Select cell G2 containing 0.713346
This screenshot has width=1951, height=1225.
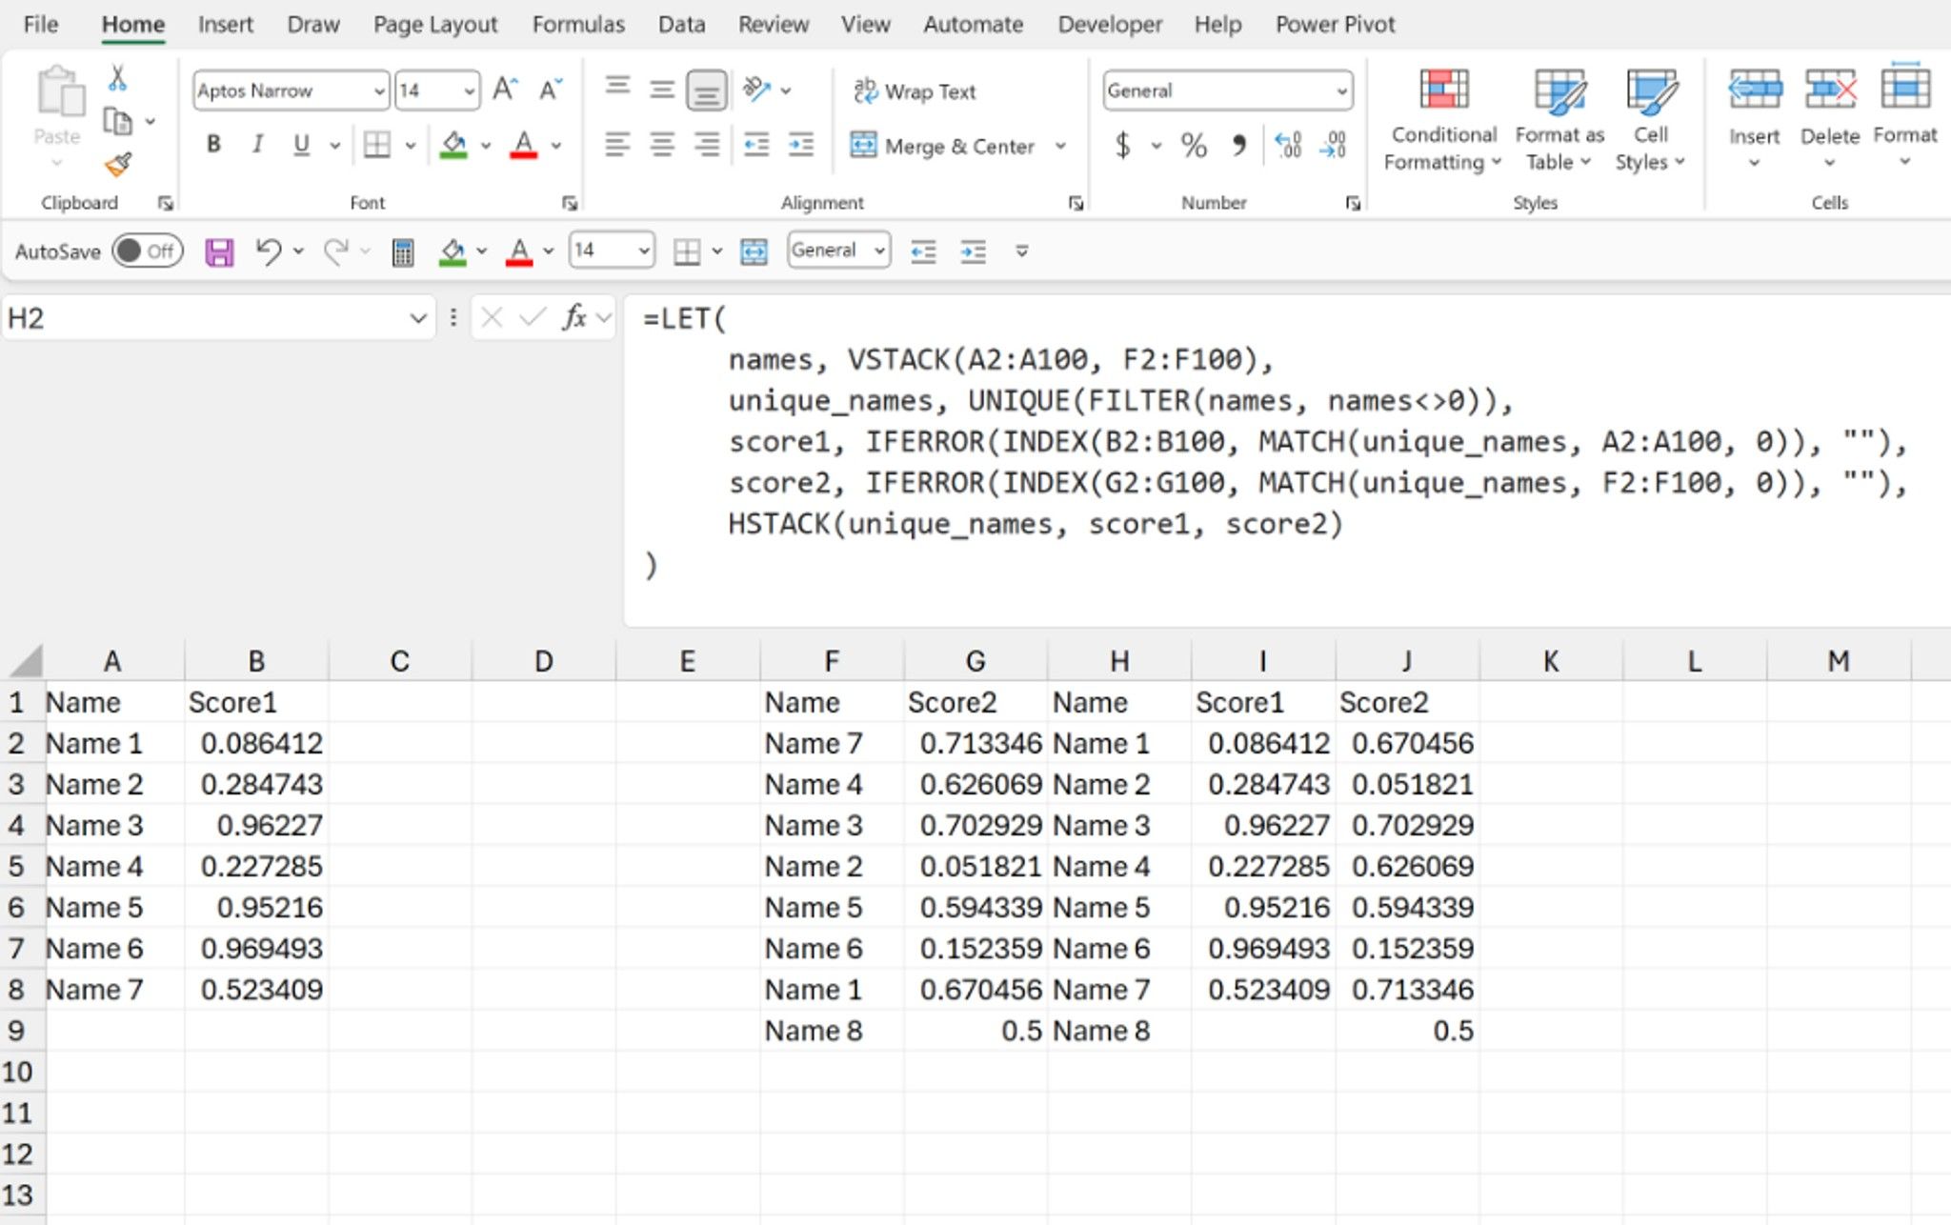click(x=975, y=743)
